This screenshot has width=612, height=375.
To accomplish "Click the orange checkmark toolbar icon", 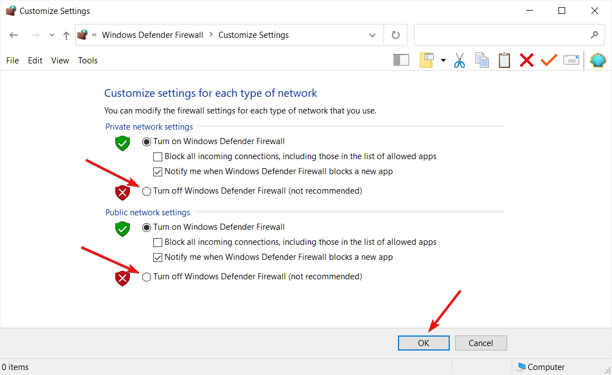I will click(549, 60).
